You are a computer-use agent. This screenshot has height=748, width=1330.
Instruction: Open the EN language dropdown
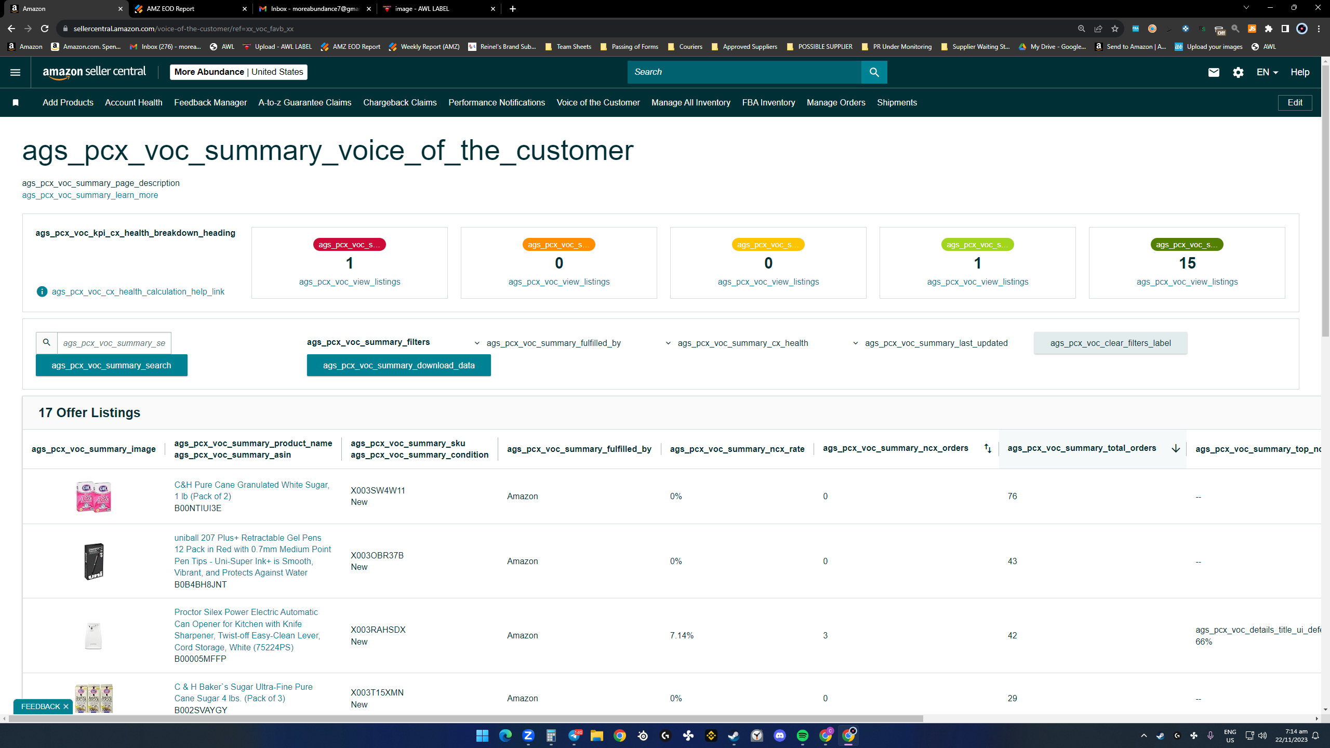[1267, 72]
